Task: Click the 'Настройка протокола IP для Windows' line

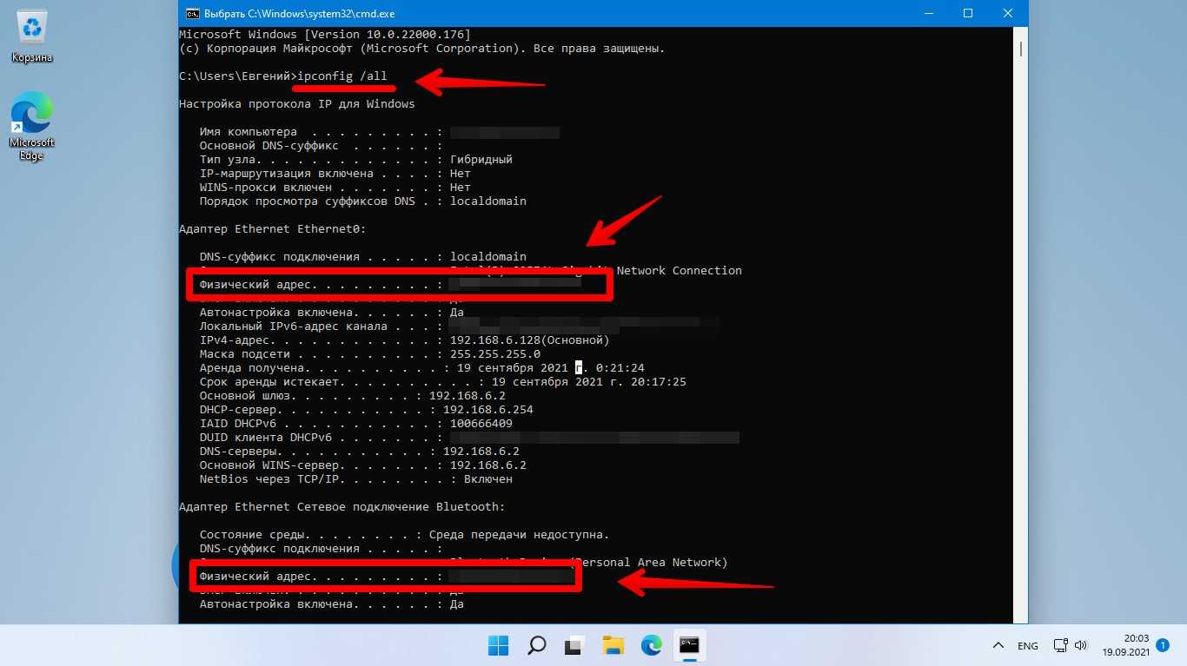Action: [x=296, y=104]
